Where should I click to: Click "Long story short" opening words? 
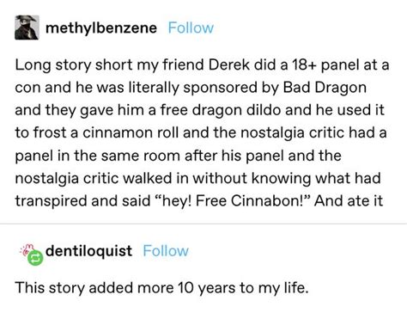pos(73,65)
